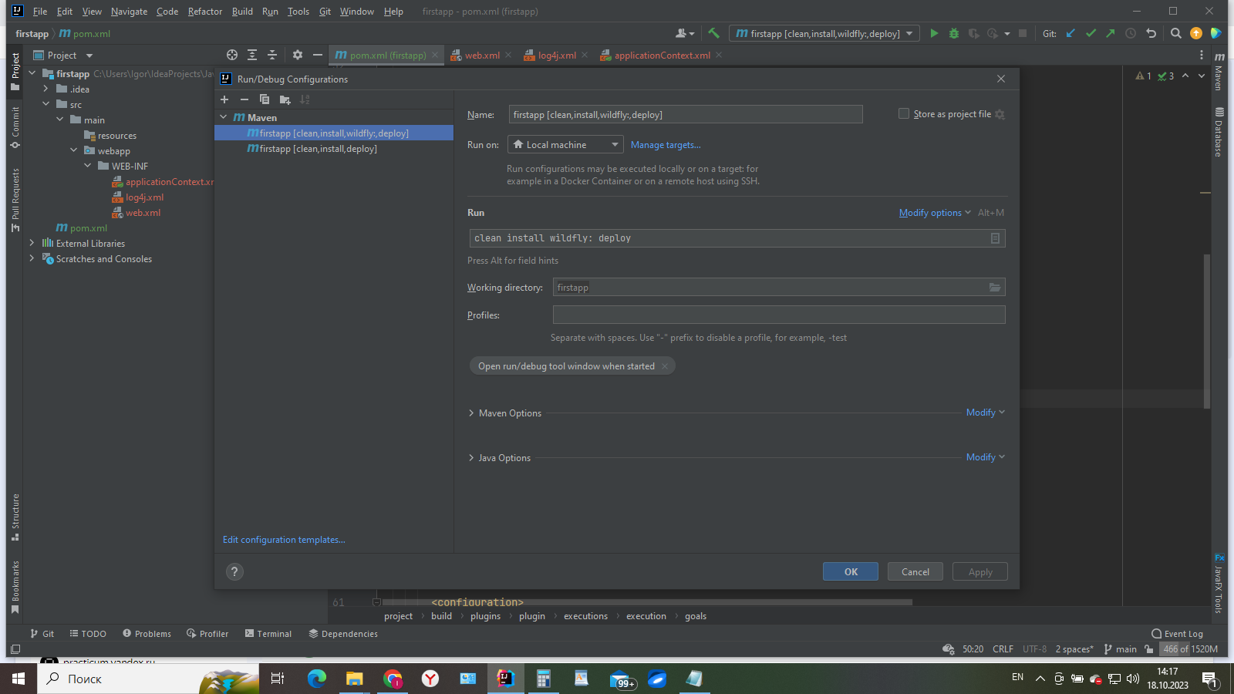The image size is (1234, 694).
Task: Sort configurations alphabetically icon
Action: click(x=305, y=99)
